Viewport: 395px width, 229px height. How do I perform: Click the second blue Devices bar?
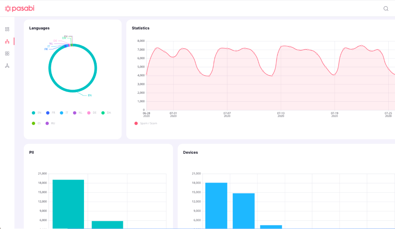coord(243,211)
